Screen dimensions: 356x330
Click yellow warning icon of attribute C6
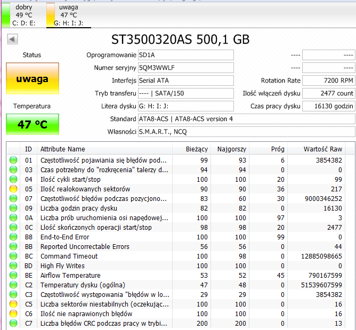pyautogui.click(x=13, y=313)
